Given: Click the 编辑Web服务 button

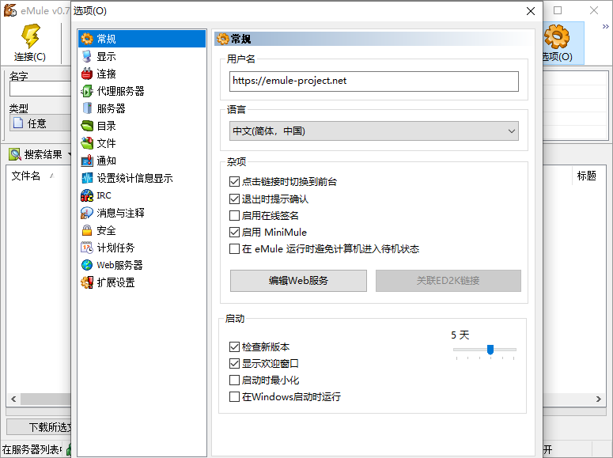Looking at the screenshot, I should pyautogui.click(x=298, y=281).
